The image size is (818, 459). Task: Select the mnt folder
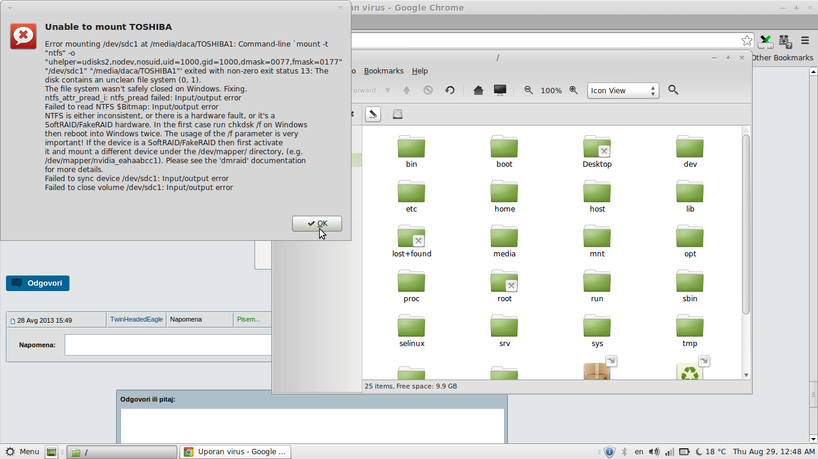click(597, 241)
